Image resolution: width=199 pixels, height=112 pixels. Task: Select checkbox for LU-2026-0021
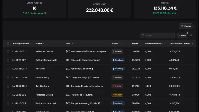(x=8, y=60)
